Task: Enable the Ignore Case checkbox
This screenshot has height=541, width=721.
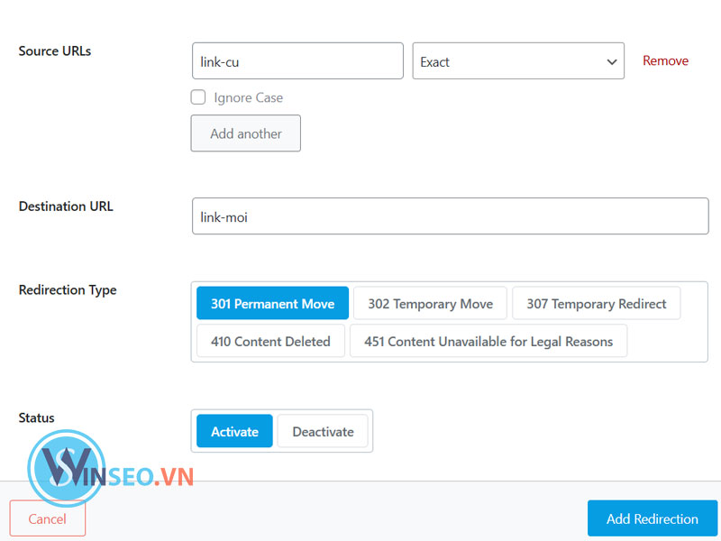Action: (x=198, y=97)
